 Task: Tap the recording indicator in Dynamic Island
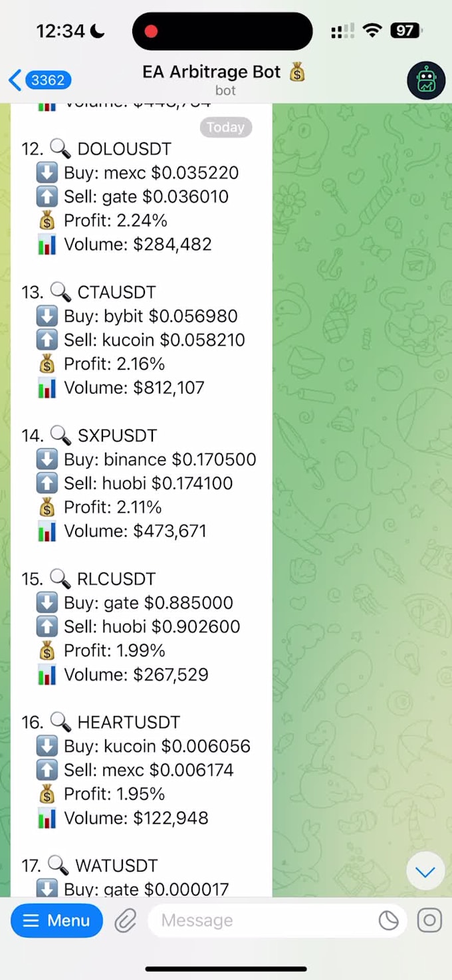click(151, 31)
